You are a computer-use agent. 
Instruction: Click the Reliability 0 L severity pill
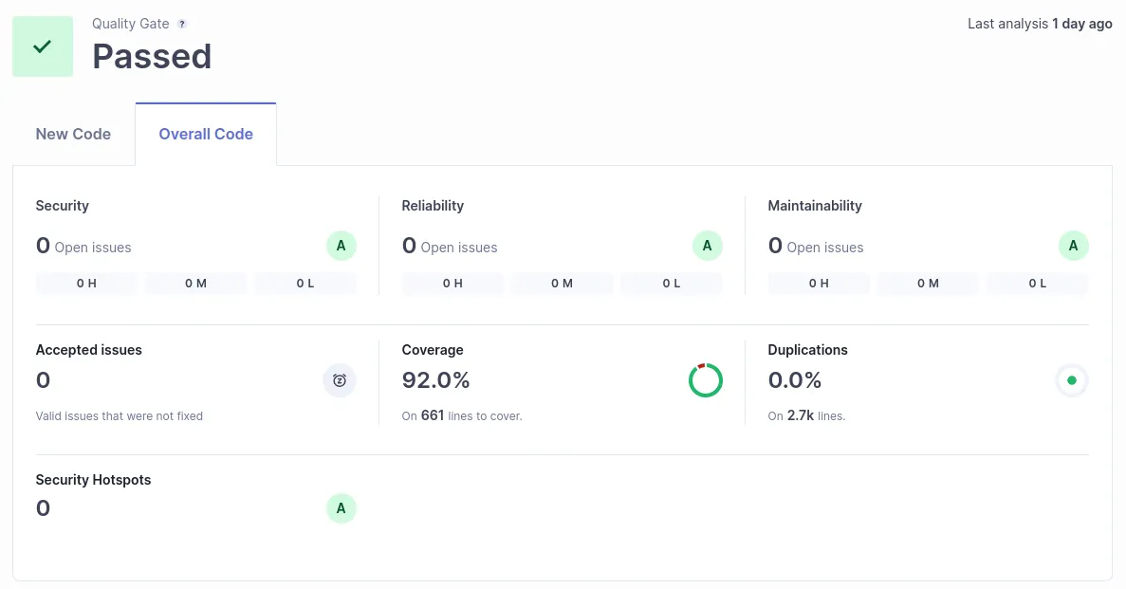point(672,284)
